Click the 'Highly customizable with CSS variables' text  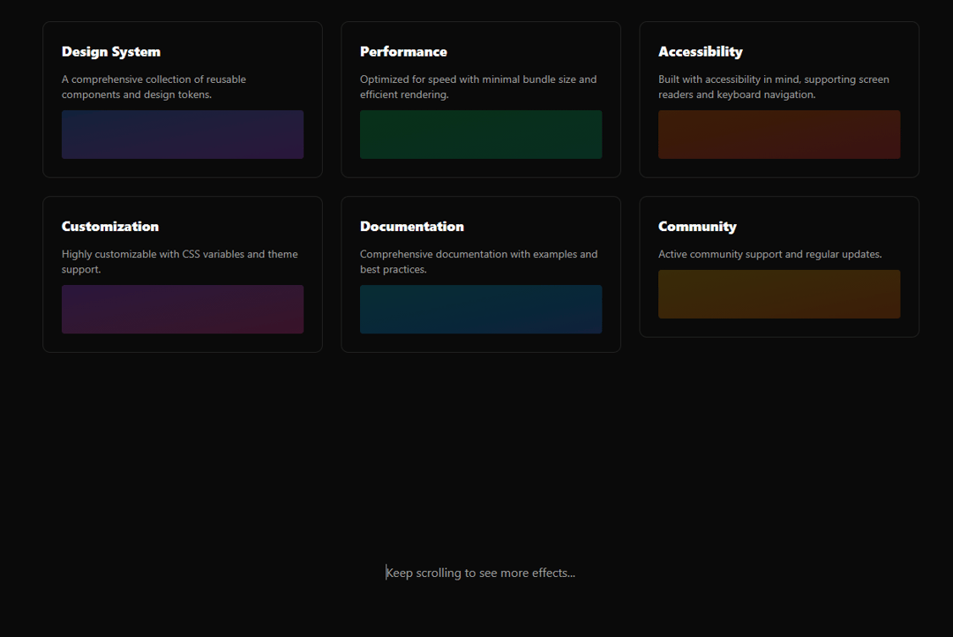179,261
